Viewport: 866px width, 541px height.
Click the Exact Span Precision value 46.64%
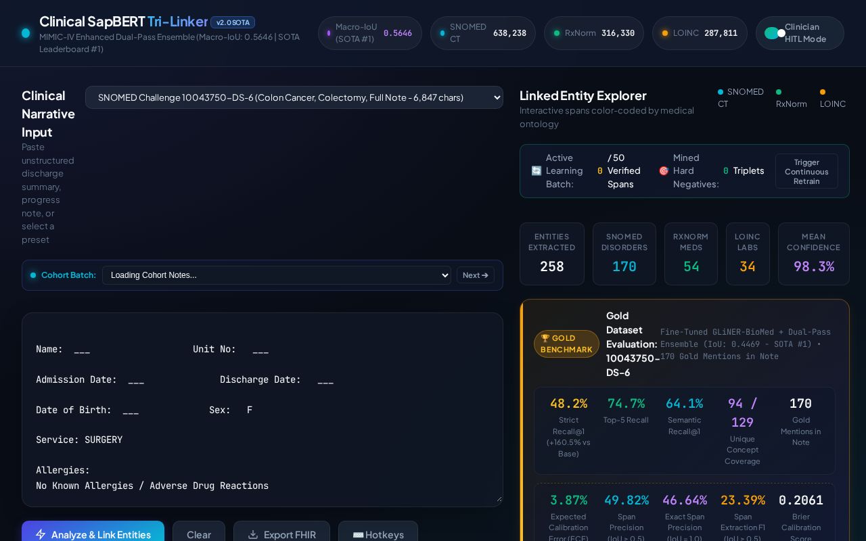point(685,500)
